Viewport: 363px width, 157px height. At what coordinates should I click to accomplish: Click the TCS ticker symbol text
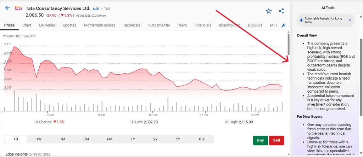tap(107, 9)
